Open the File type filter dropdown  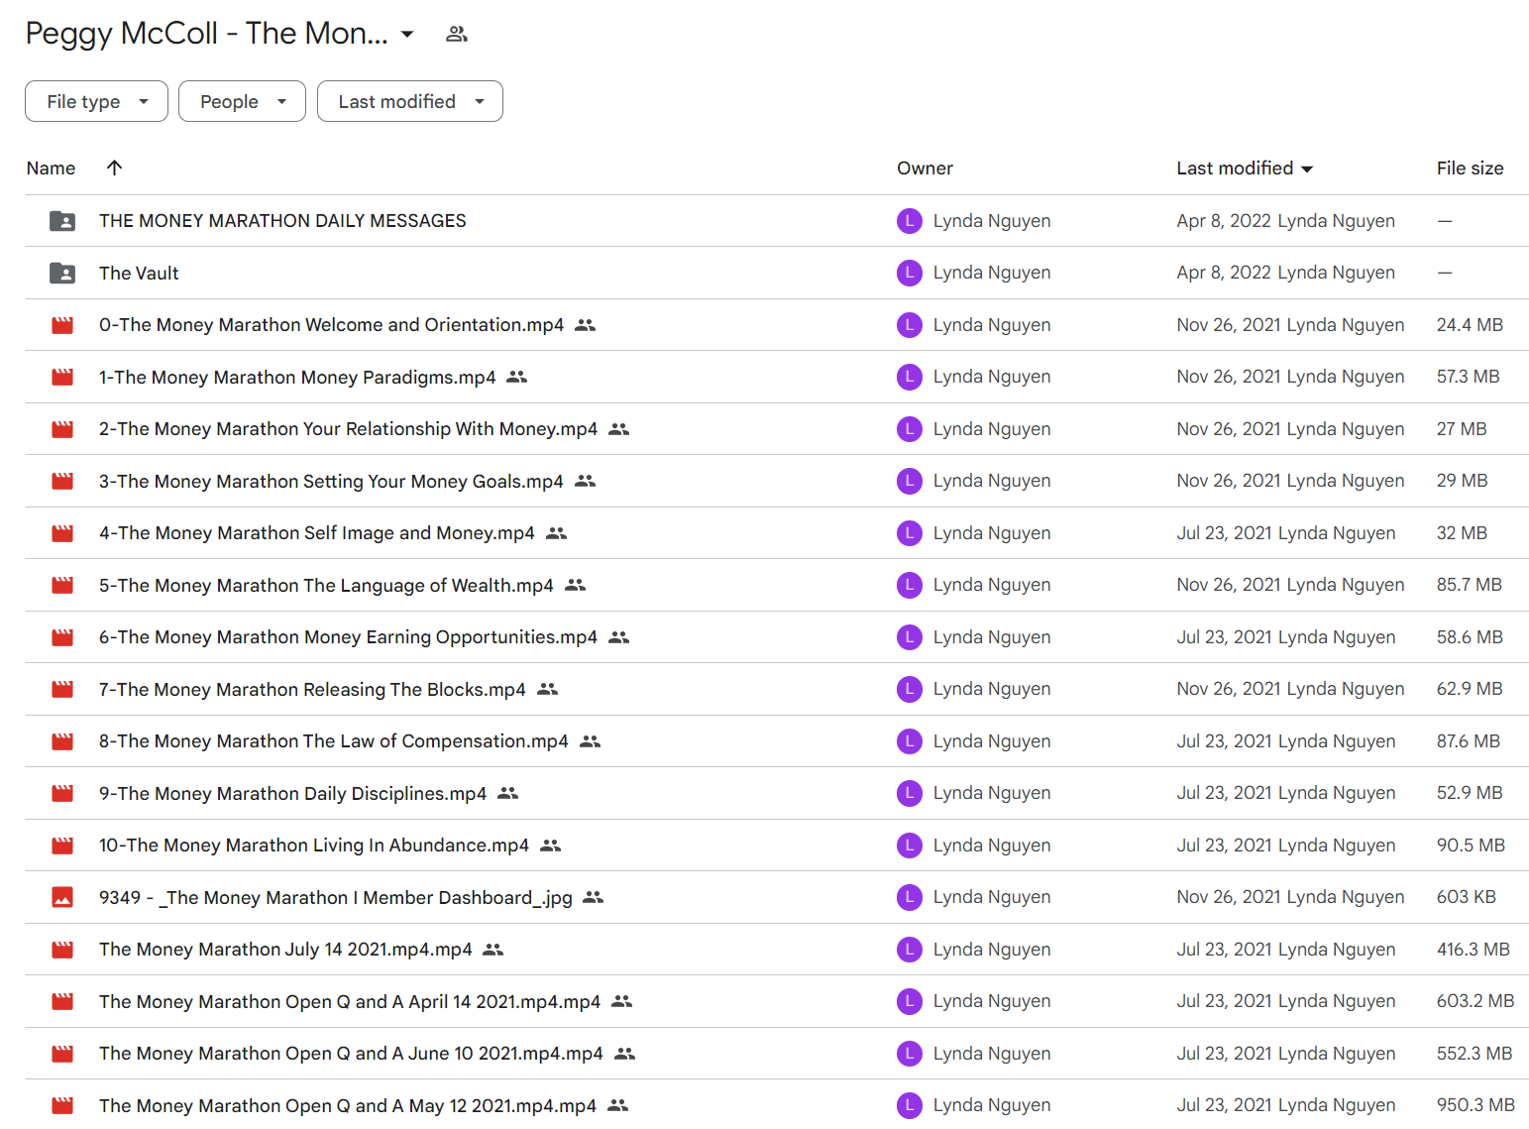click(x=96, y=101)
